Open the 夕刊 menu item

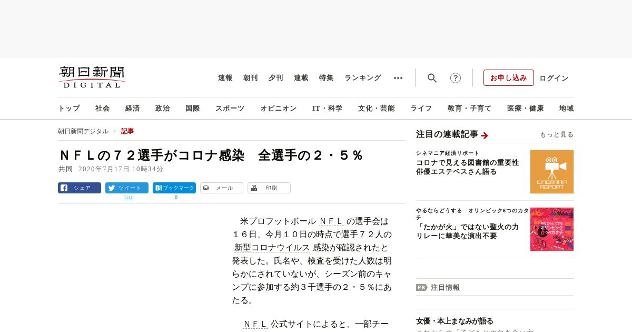pyautogui.click(x=276, y=78)
